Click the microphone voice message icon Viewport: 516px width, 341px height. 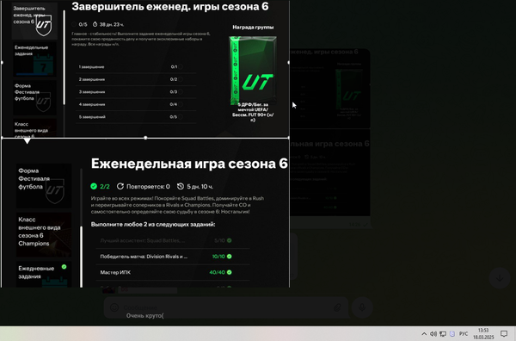point(362,307)
